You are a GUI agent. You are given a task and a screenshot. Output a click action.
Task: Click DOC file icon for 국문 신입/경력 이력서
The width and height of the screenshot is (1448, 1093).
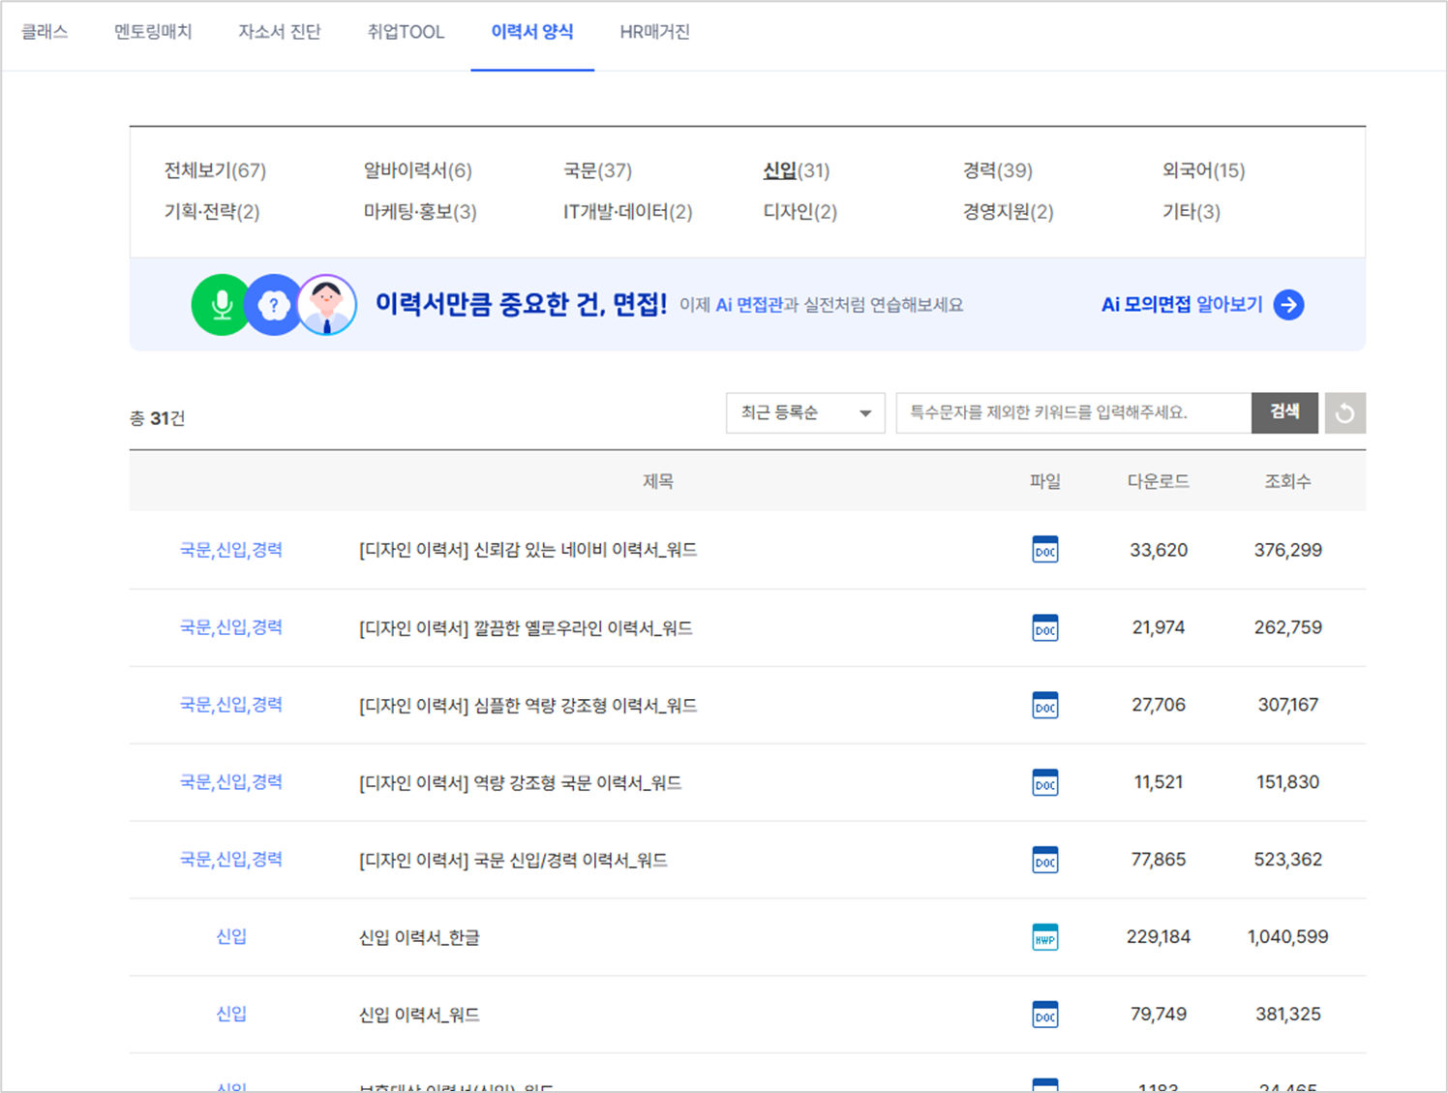point(1045,860)
